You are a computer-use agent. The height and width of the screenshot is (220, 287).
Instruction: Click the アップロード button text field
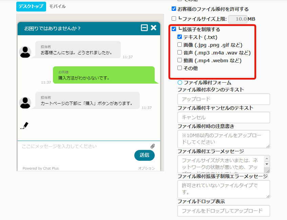pos(224,99)
